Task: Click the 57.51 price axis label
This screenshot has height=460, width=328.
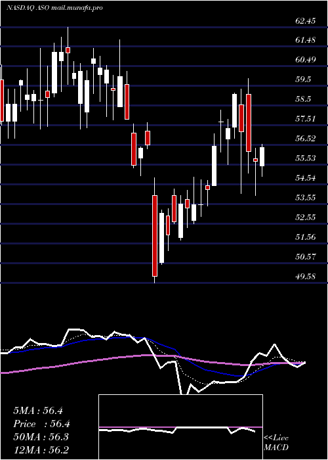Action: tap(306, 118)
